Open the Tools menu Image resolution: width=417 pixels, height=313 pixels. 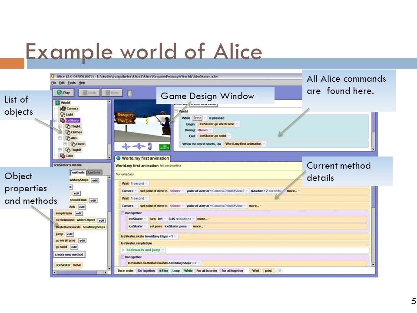72,83
